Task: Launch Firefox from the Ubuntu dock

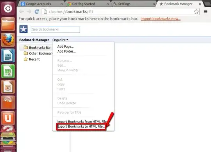Action: pos(8,40)
